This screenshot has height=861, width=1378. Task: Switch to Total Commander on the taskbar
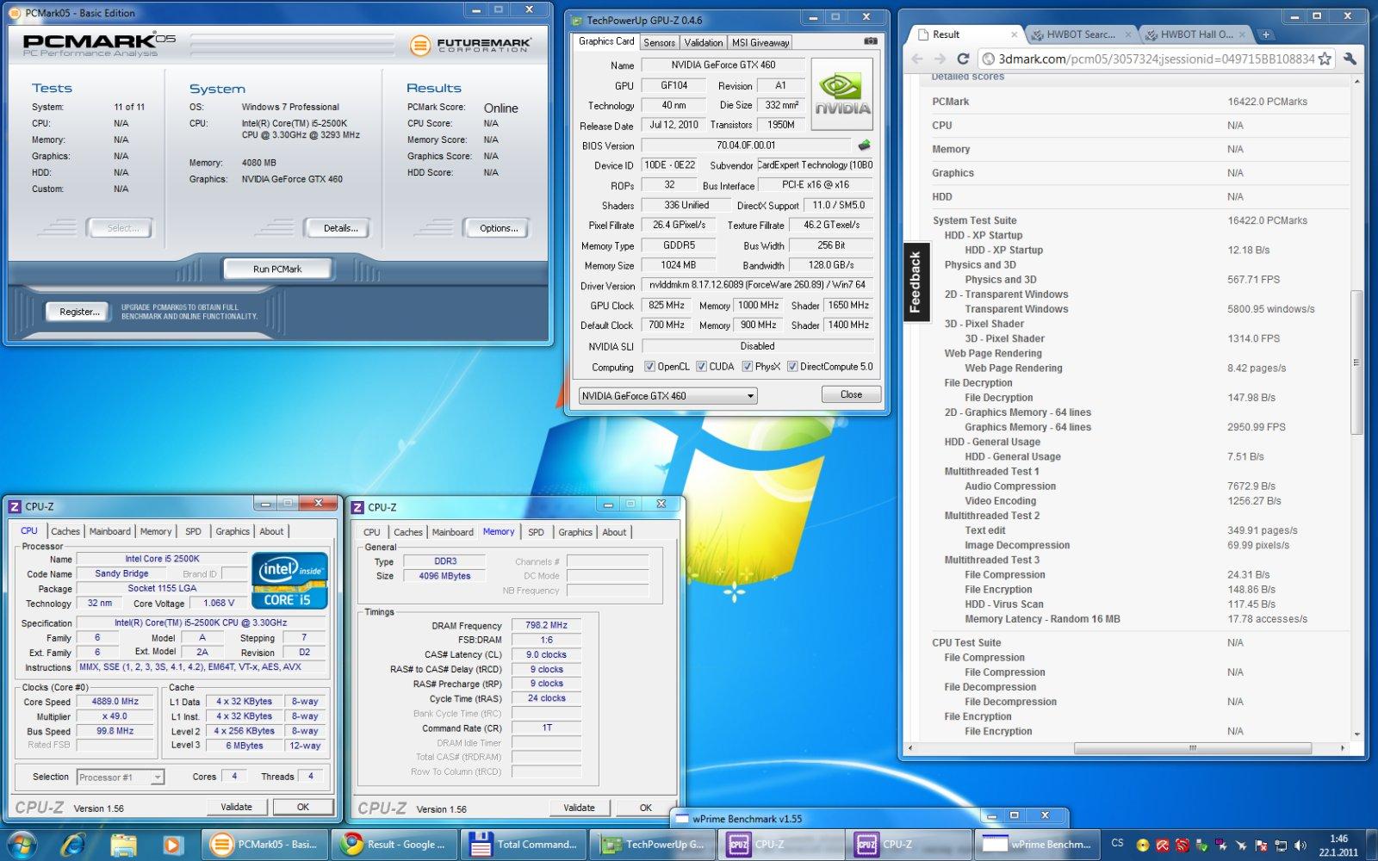[x=524, y=845]
